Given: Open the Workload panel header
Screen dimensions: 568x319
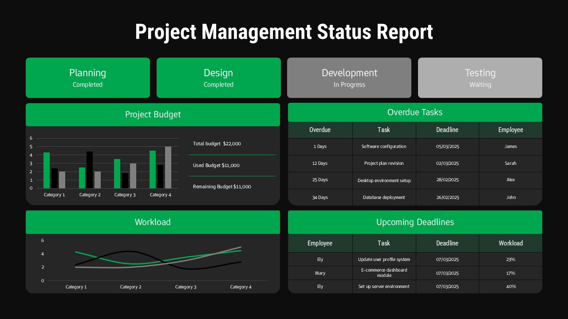Looking at the screenshot, I should pyautogui.click(x=153, y=222).
